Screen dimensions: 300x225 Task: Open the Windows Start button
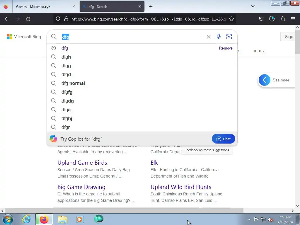coord(8,219)
